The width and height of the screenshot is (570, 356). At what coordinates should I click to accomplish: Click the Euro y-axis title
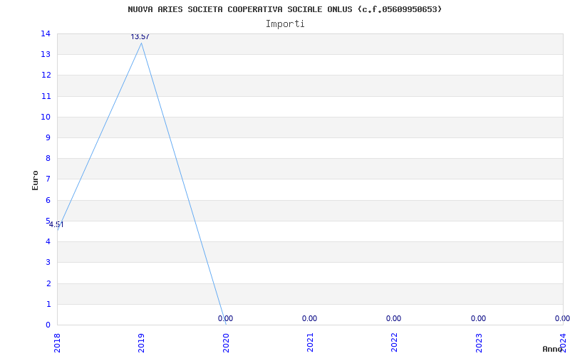tap(35, 180)
